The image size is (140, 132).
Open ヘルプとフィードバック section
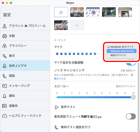click(25, 116)
